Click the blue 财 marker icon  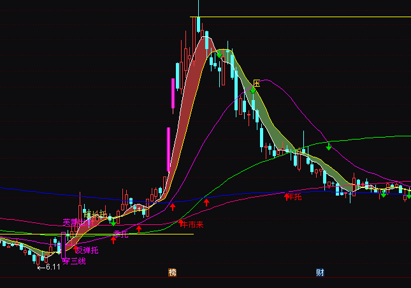pos(320,273)
